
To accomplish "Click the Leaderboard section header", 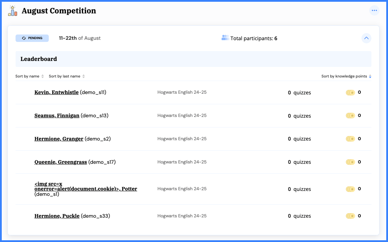I will click(x=39, y=59).
